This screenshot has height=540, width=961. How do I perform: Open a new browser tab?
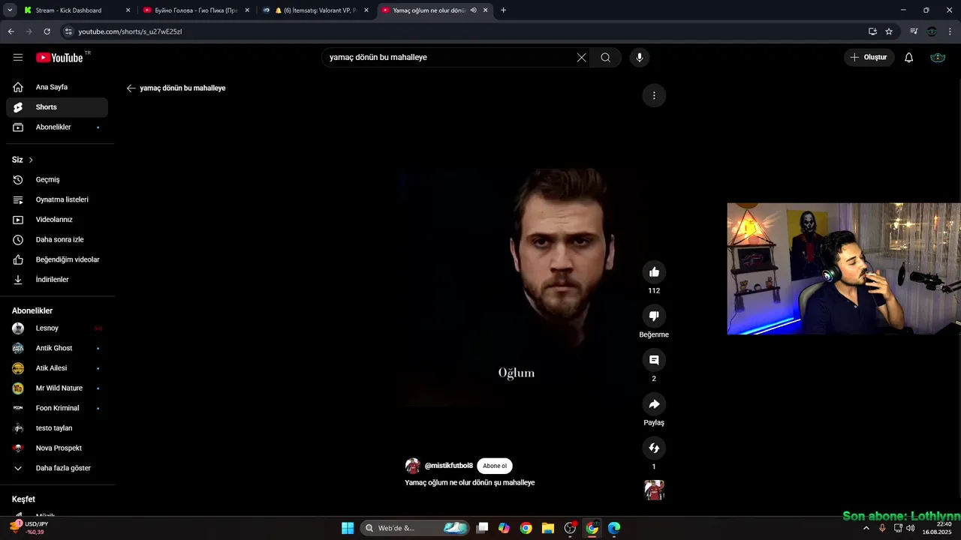[503, 10]
